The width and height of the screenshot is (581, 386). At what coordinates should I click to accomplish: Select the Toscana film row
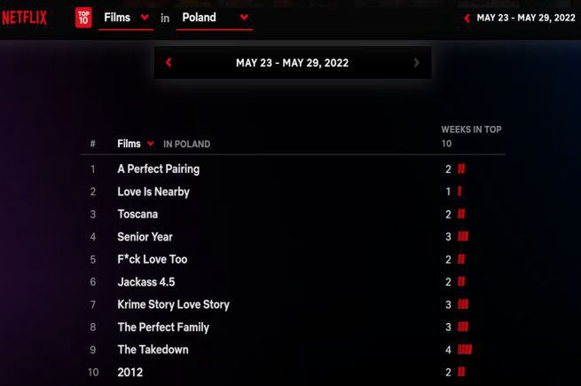(293, 215)
